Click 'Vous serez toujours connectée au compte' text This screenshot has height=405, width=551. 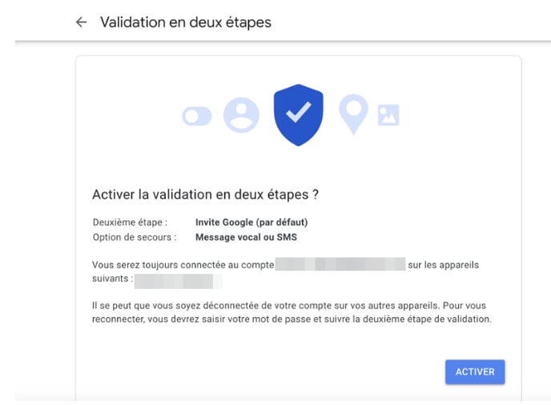tap(183, 265)
